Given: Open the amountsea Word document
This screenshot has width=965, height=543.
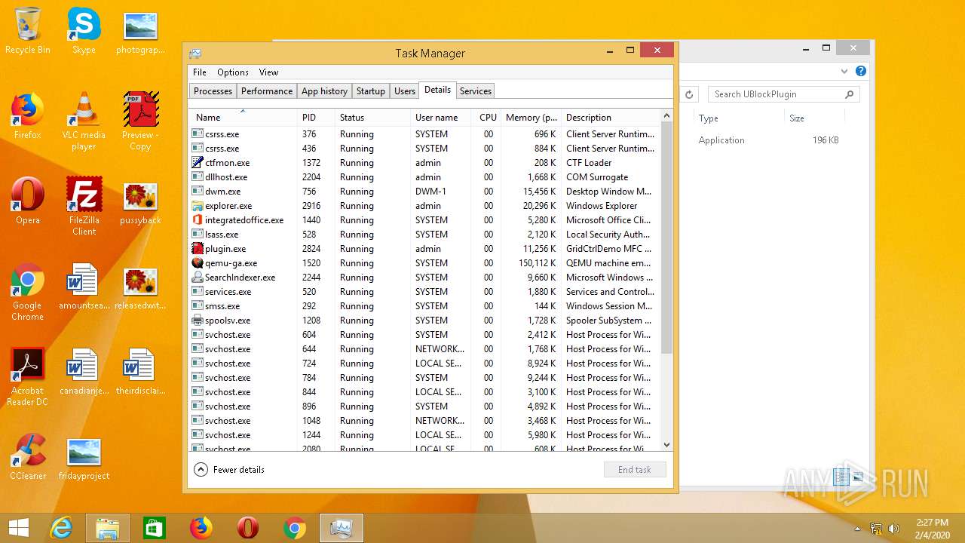Looking at the screenshot, I should pyautogui.click(x=84, y=287).
